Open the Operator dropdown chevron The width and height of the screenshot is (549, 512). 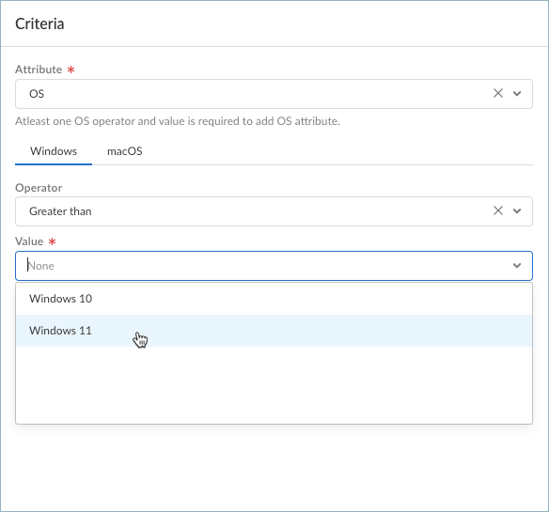click(517, 211)
